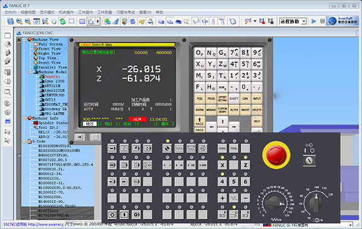
Task: Toggle the Z axis selection button
Action: (246, 165)
